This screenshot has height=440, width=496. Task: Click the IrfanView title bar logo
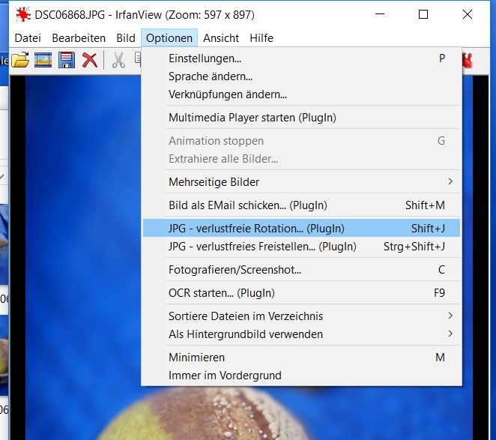(23, 14)
